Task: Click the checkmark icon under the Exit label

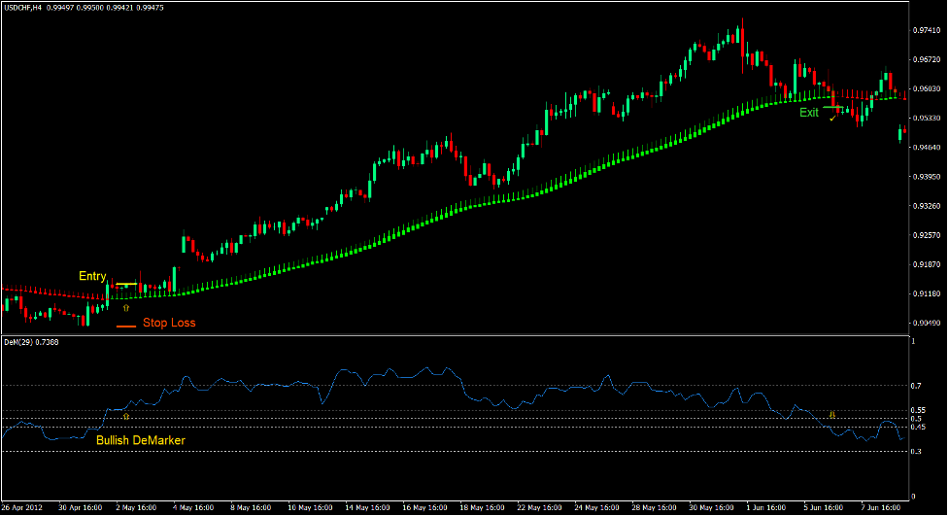Action: [x=832, y=120]
